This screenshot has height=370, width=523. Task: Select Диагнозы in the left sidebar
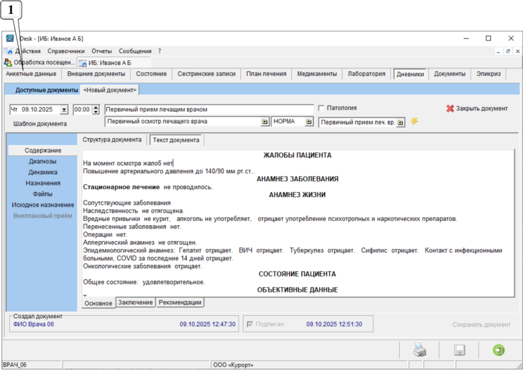click(x=42, y=161)
